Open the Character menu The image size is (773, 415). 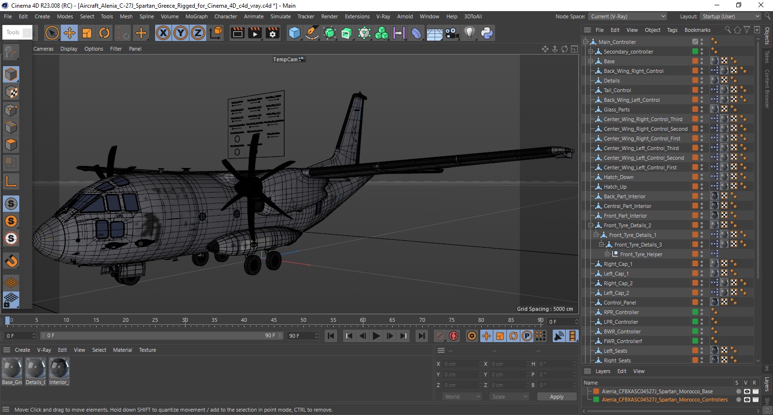click(226, 16)
